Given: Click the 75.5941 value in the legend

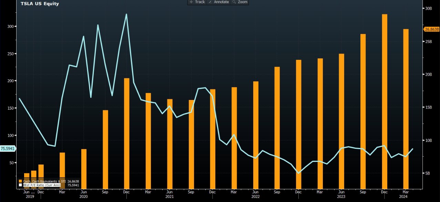Looking at the screenshot, I should (73, 185).
